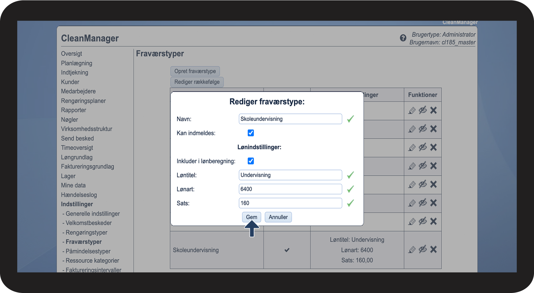Click crossed-eye icon in seventh table row
Image resolution: width=534 pixels, height=293 pixels.
423,221
